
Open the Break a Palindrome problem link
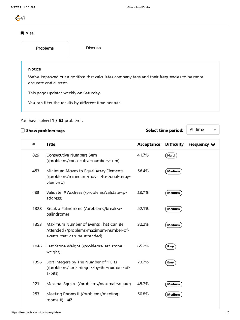[64, 208]
